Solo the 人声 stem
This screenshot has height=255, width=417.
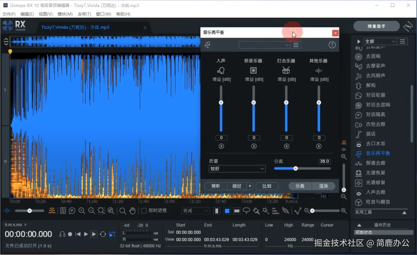[221, 146]
